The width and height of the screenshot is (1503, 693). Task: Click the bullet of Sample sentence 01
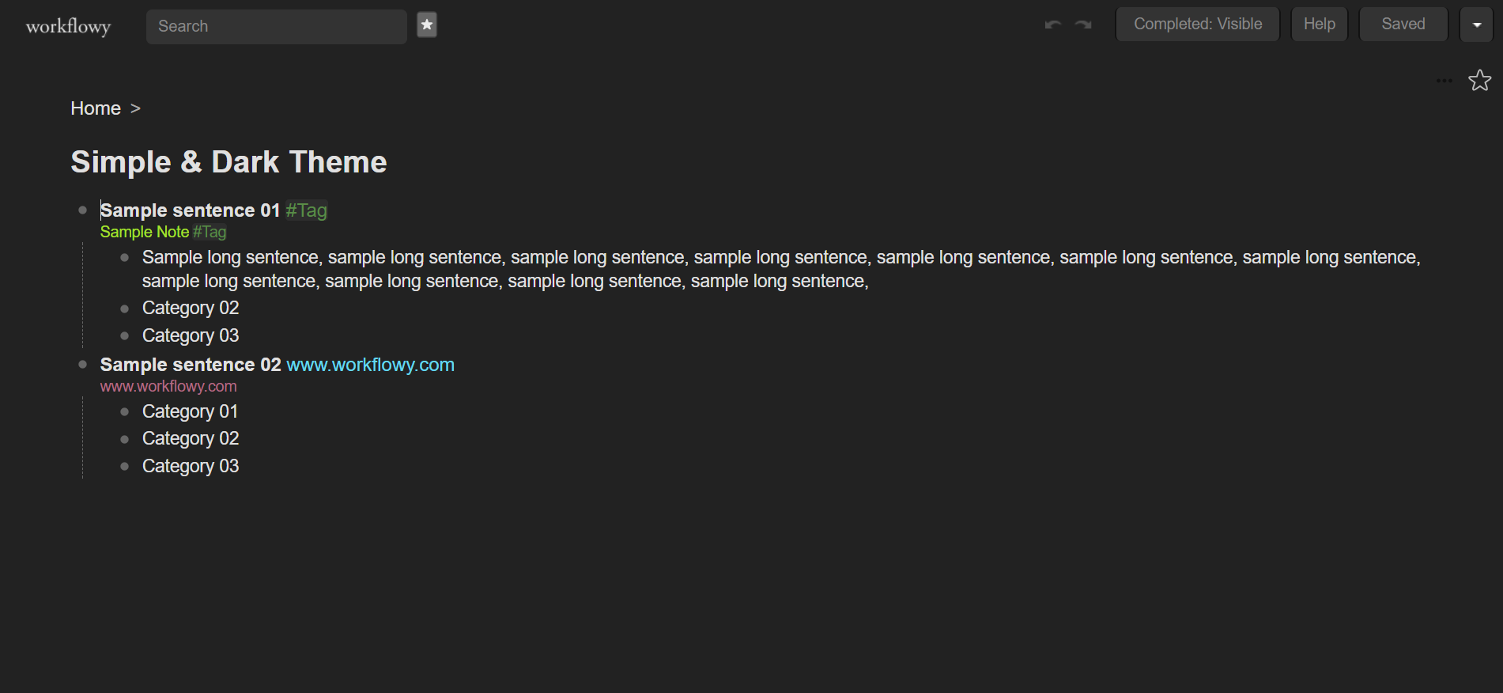[82, 210]
